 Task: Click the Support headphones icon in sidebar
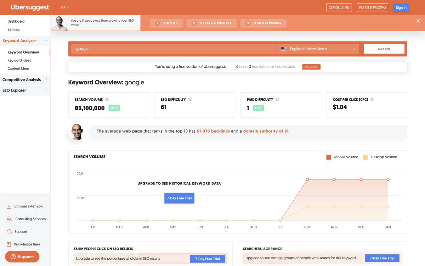click(x=9, y=232)
